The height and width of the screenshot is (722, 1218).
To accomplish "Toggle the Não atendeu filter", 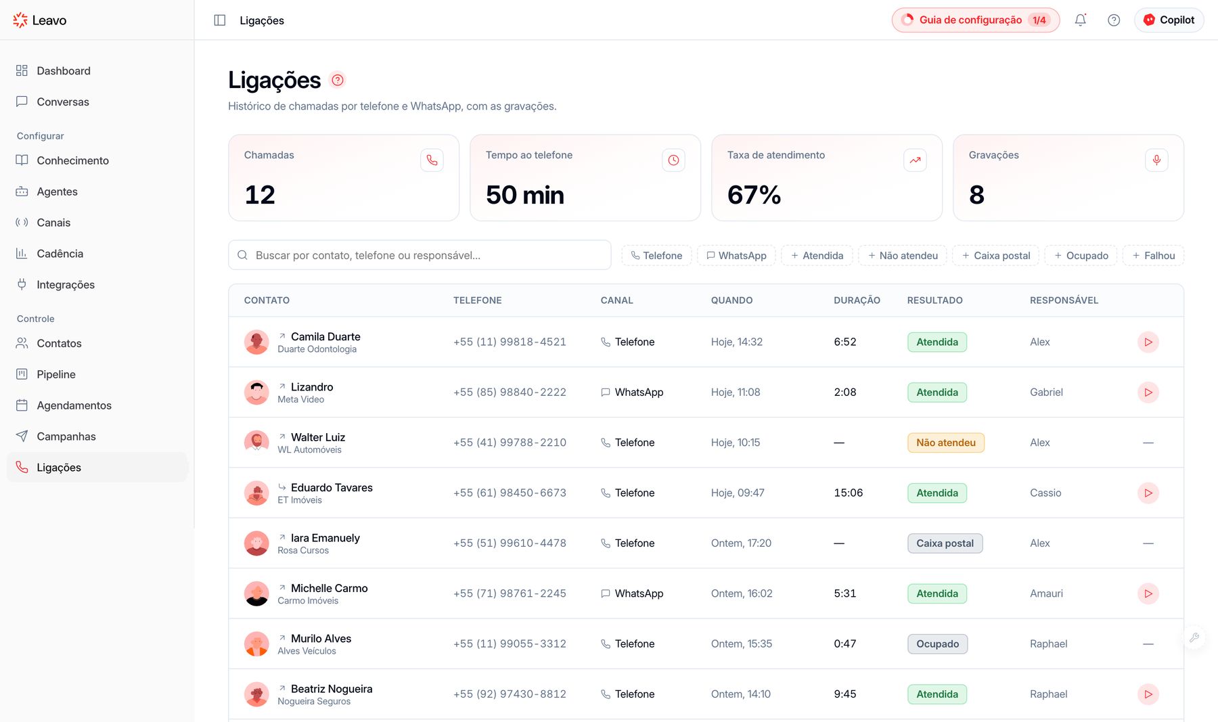I will tap(903, 256).
